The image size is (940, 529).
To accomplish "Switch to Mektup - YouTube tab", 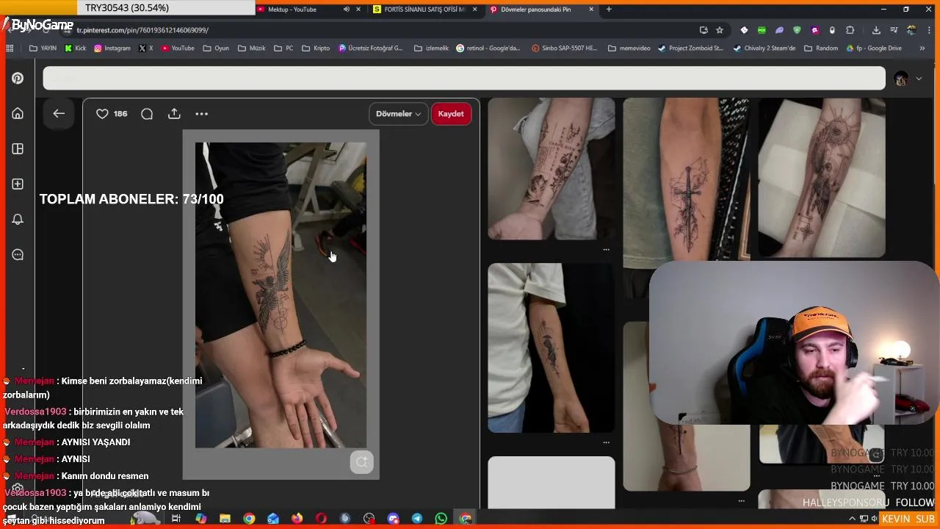I will point(292,10).
